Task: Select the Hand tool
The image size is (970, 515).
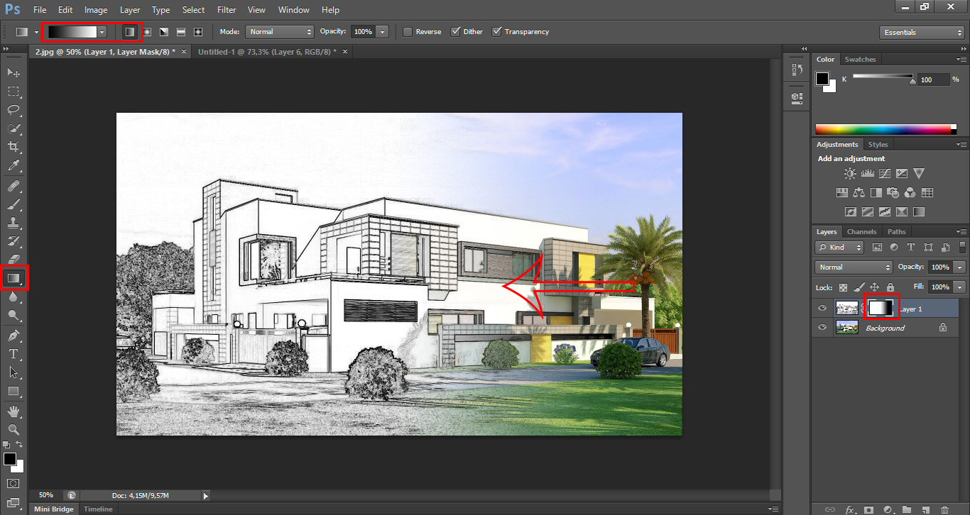Action: tap(13, 411)
